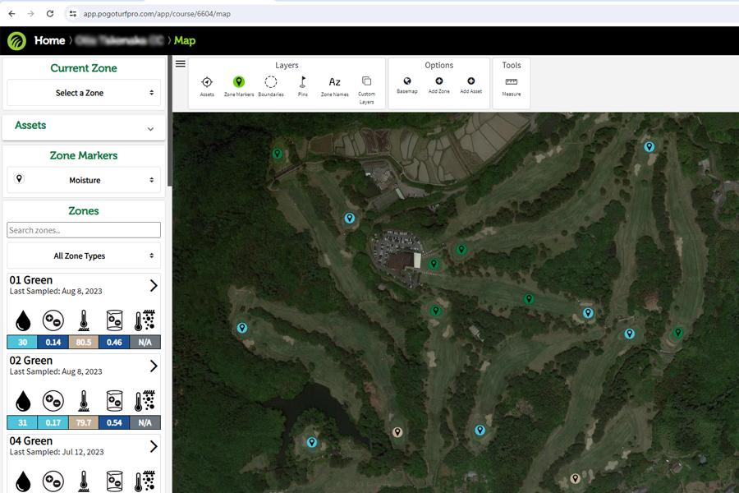Open the Moisture zone markers dropdown
This screenshot has width=739, height=493.
click(x=84, y=180)
